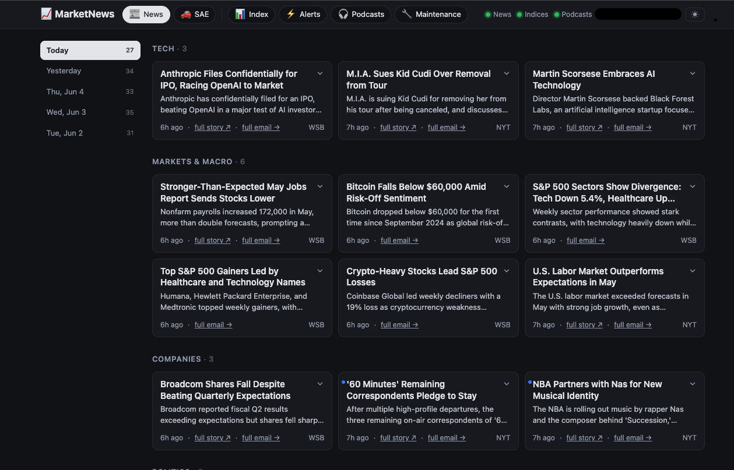This screenshot has height=470, width=734.
Task: Select Thu, Jun 4 in the sidebar
Action: click(90, 91)
